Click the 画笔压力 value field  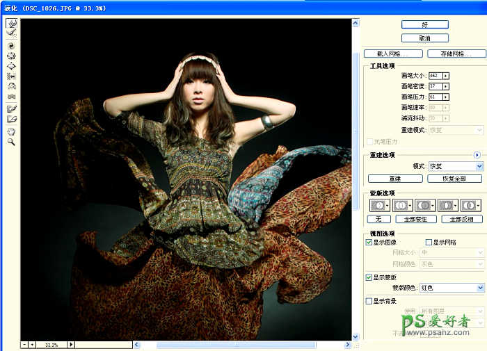435,97
